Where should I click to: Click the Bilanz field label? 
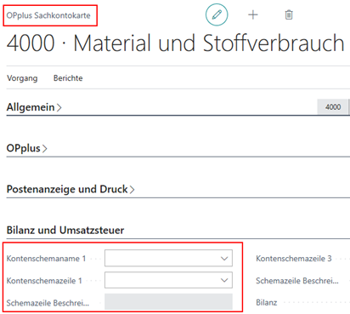tap(267, 302)
